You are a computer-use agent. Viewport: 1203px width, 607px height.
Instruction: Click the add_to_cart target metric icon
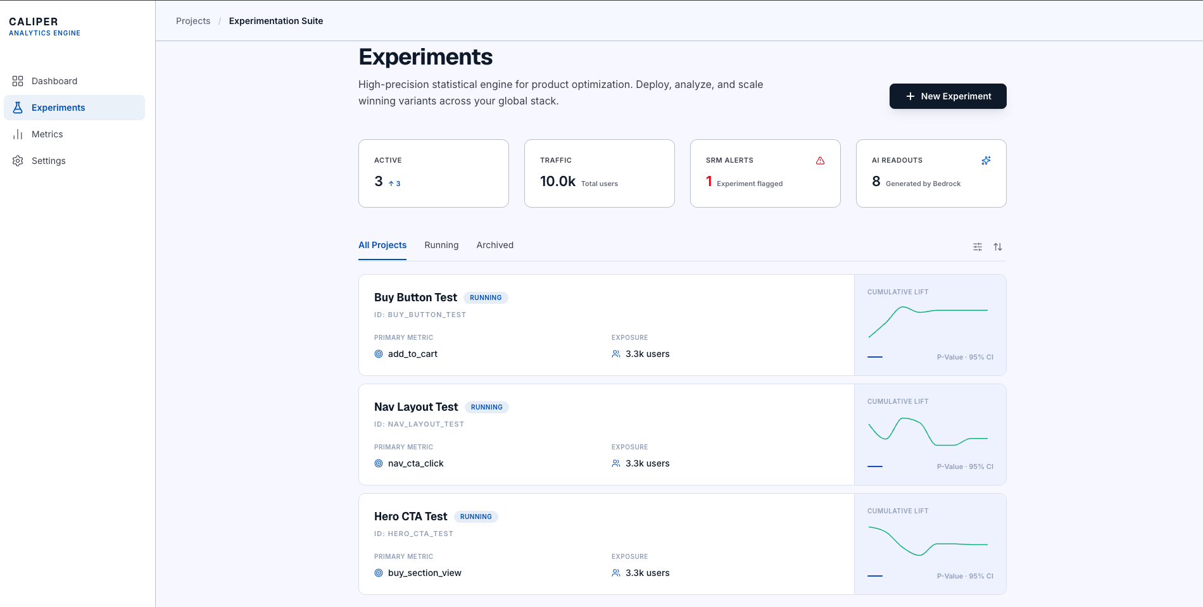click(379, 354)
